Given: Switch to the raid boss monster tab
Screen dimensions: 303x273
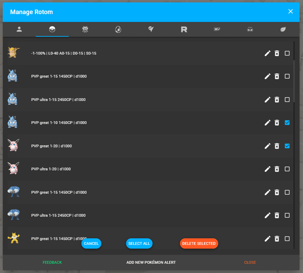Looking at the screenshot, I should click(x=85, y=30).
